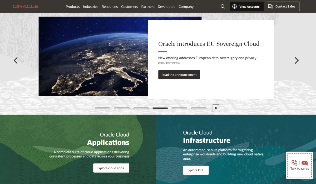Open the search magnifier icon
The image size is (316, 184).
coord(223,7)
